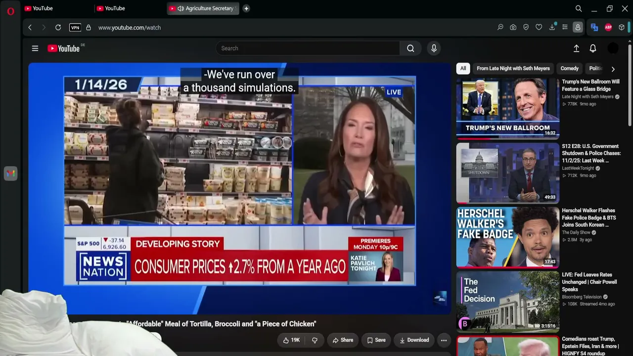Image resolution: width=633 pixels, height=356 pixels.
Task: Filter suggestions by Comedy chip
Action: pyautogui.click(x=569, y=69)
